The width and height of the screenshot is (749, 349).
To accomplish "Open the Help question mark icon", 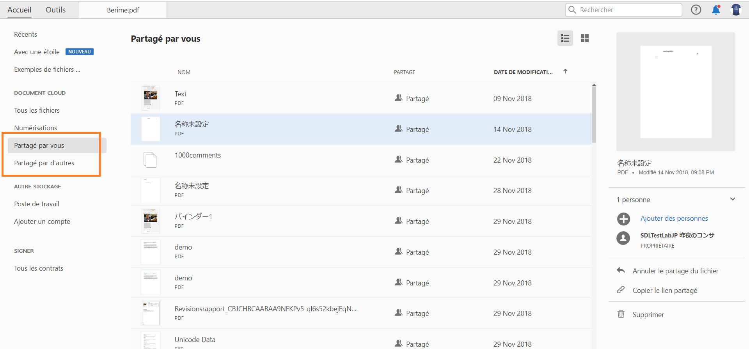I will tap(696, 10).
